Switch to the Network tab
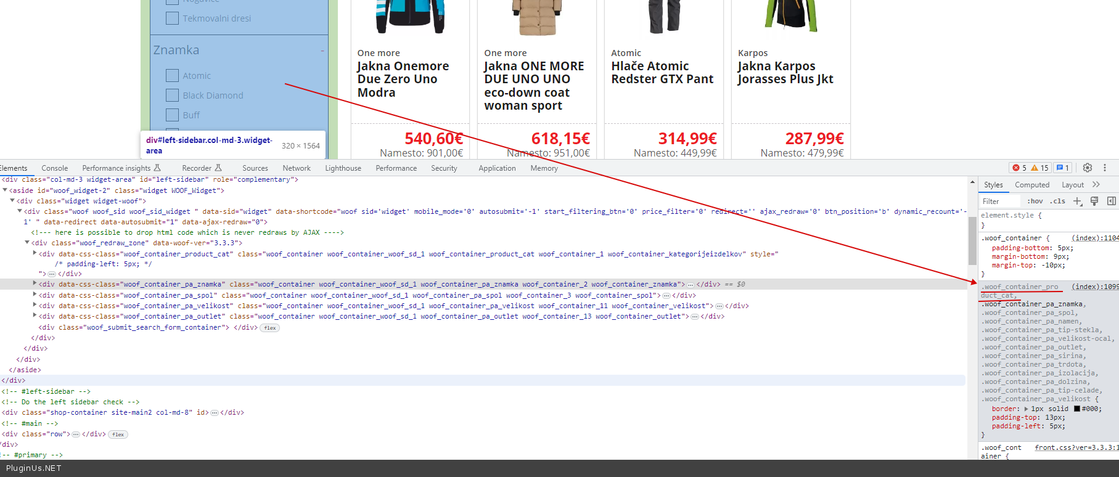The image size is (1119, 477). tap(297, 168)
